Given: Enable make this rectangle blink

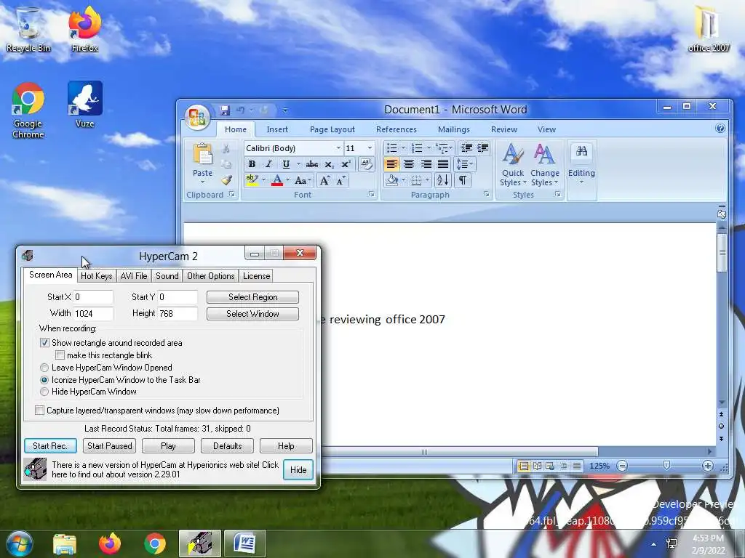Looking at the screenshot, I should (60, 355).
